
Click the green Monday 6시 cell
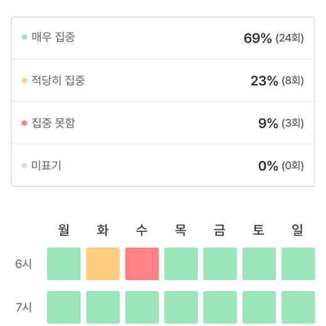click(64, 264)
